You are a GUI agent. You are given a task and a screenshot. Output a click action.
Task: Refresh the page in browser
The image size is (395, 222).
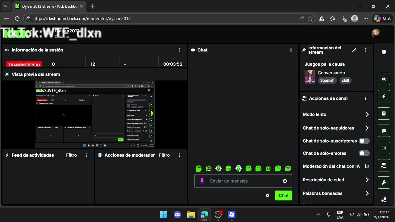point(17,18)
